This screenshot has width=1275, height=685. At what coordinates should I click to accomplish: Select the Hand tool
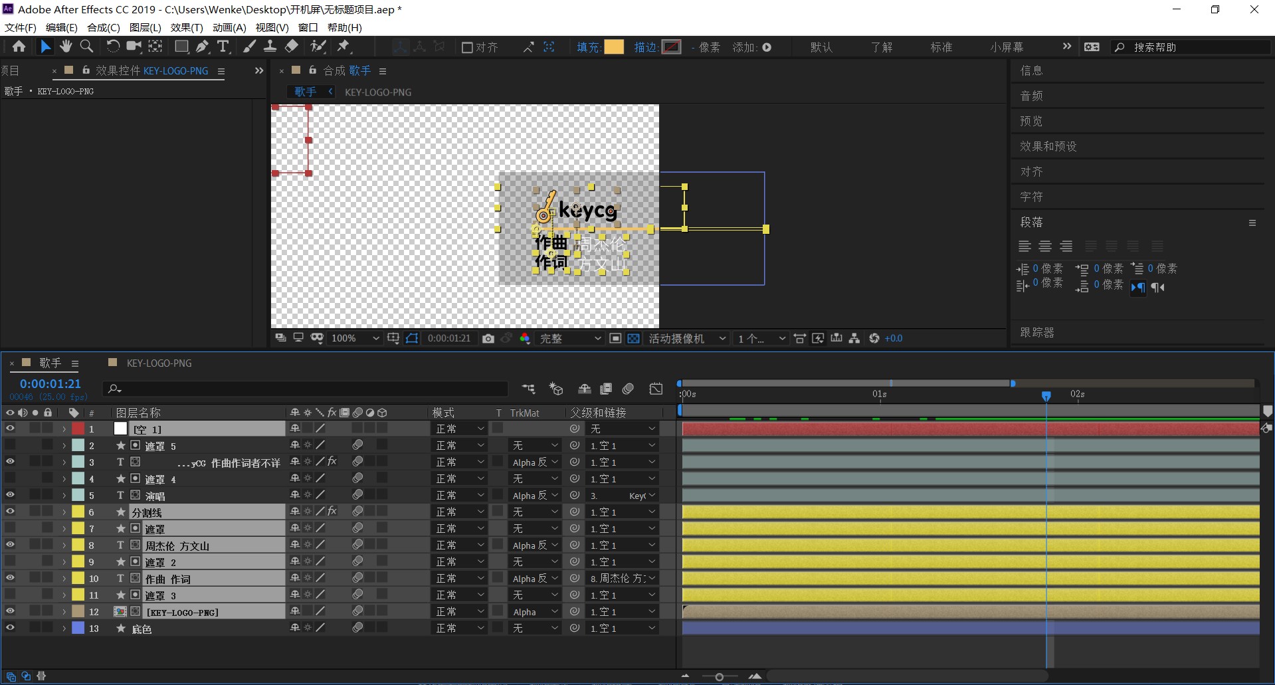(x=66, y=47)
